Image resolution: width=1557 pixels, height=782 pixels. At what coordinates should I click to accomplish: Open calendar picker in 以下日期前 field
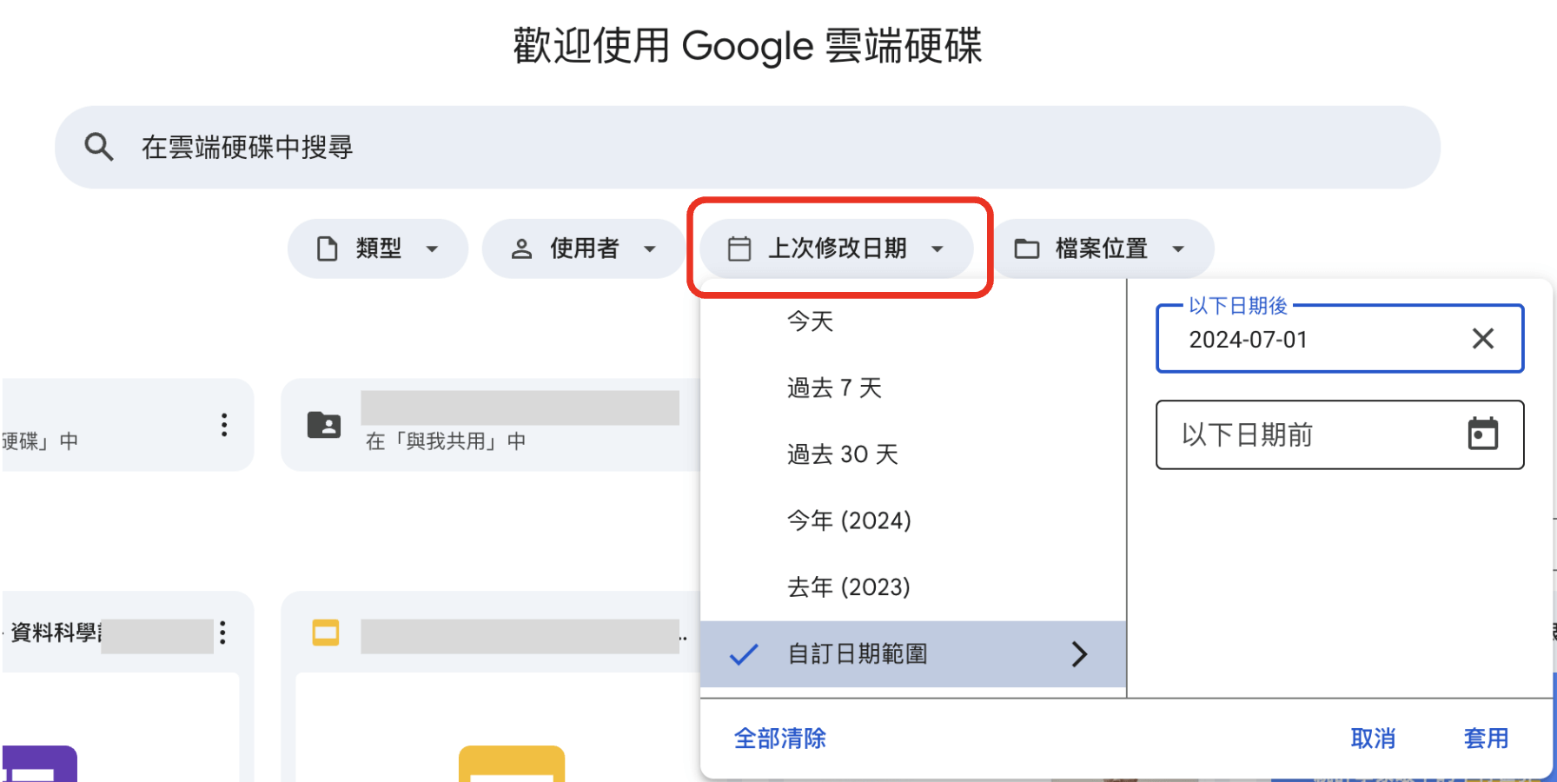tap(1483, 434)
